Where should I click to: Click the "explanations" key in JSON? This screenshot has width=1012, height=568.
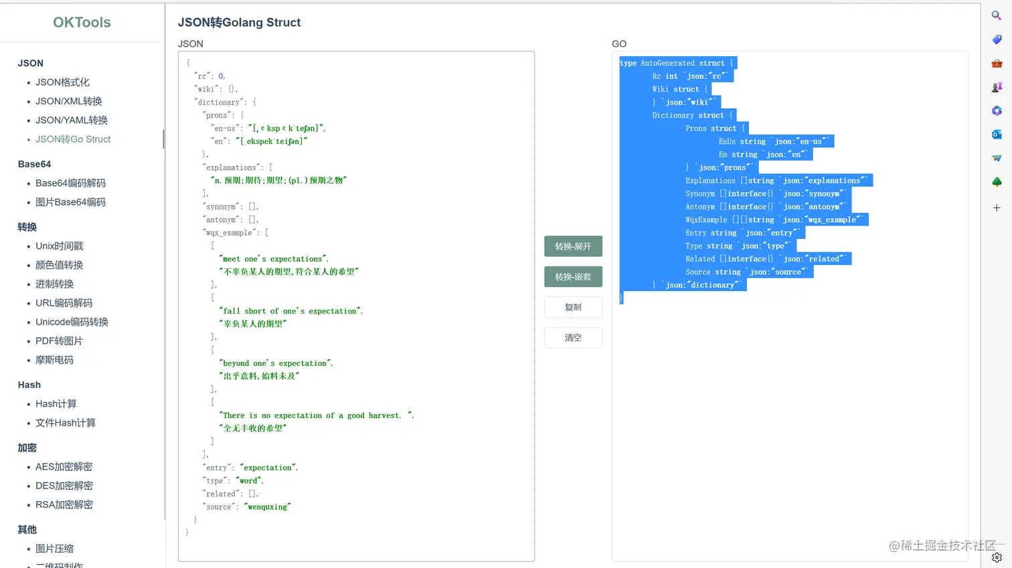tap(230, 167)
